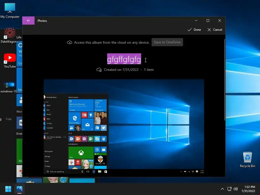Click the Photos window vertical scrollbar

[x=225, y=79]
